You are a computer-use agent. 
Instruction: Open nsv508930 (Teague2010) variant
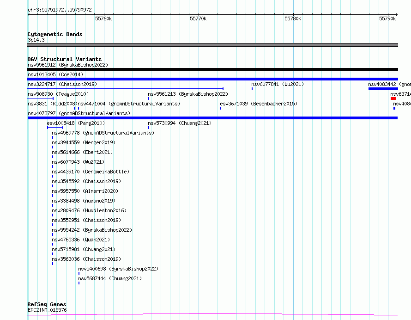[58, 94]
